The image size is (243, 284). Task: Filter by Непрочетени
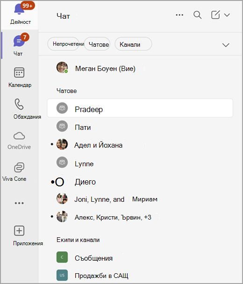click(64, 44)
